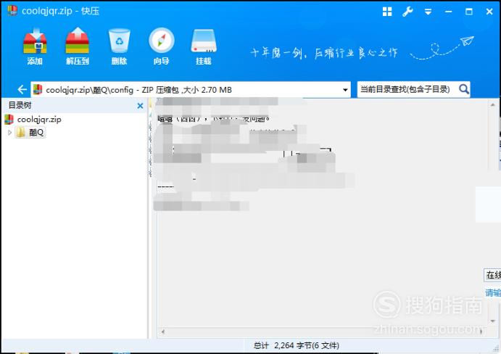Image resolution: width=501 pixels, height=354 pixels.
Task: Open the wrench settings icon
Action: pos(407,12)
